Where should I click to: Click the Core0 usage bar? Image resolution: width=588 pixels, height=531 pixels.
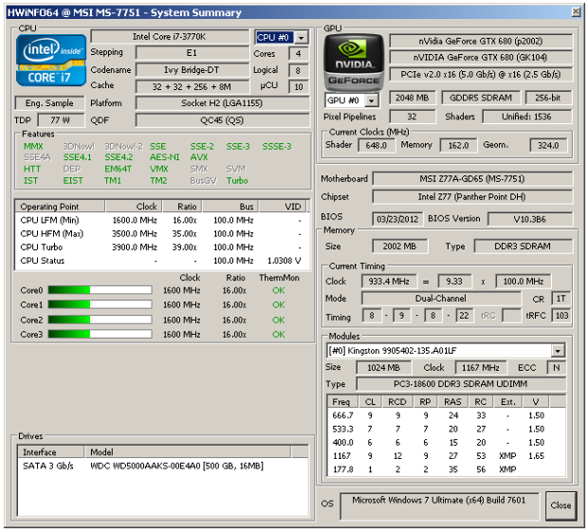point(100,290)
